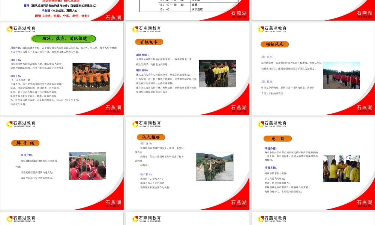Click the 感悟信任、爱与关怀 line
This screenshot has height=225, width=375.
pyautogui.click(x=151, y=179)
